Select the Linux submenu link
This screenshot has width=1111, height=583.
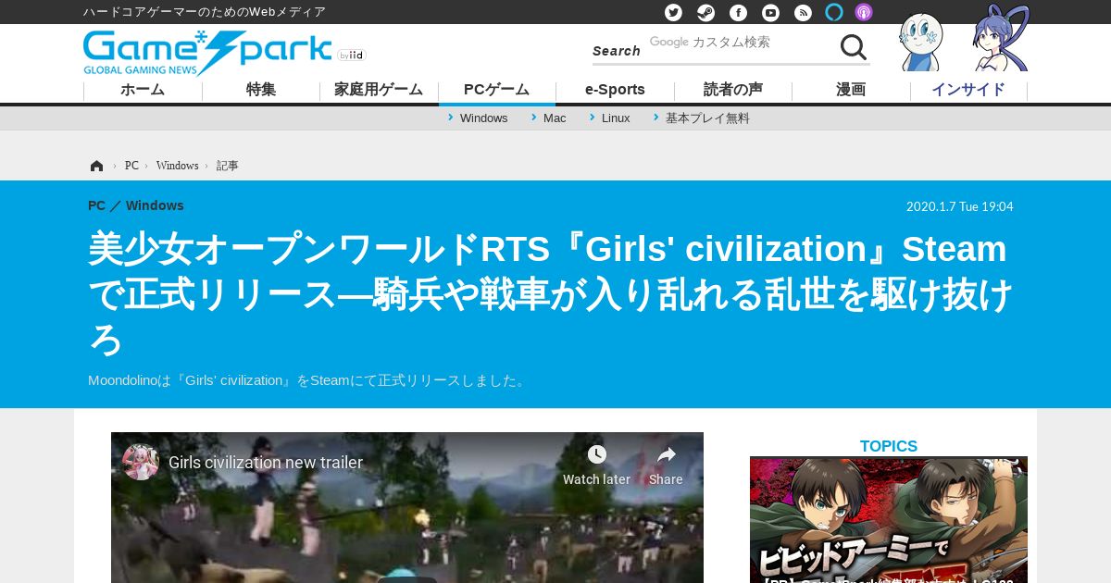(x=616, y=118)
